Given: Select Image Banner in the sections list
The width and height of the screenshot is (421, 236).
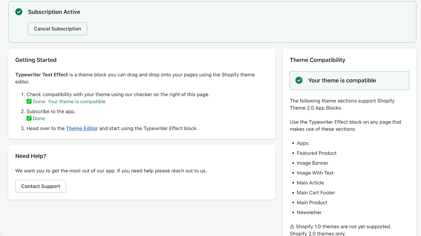Looking at the screenshot, I should (x=312, y=163).
